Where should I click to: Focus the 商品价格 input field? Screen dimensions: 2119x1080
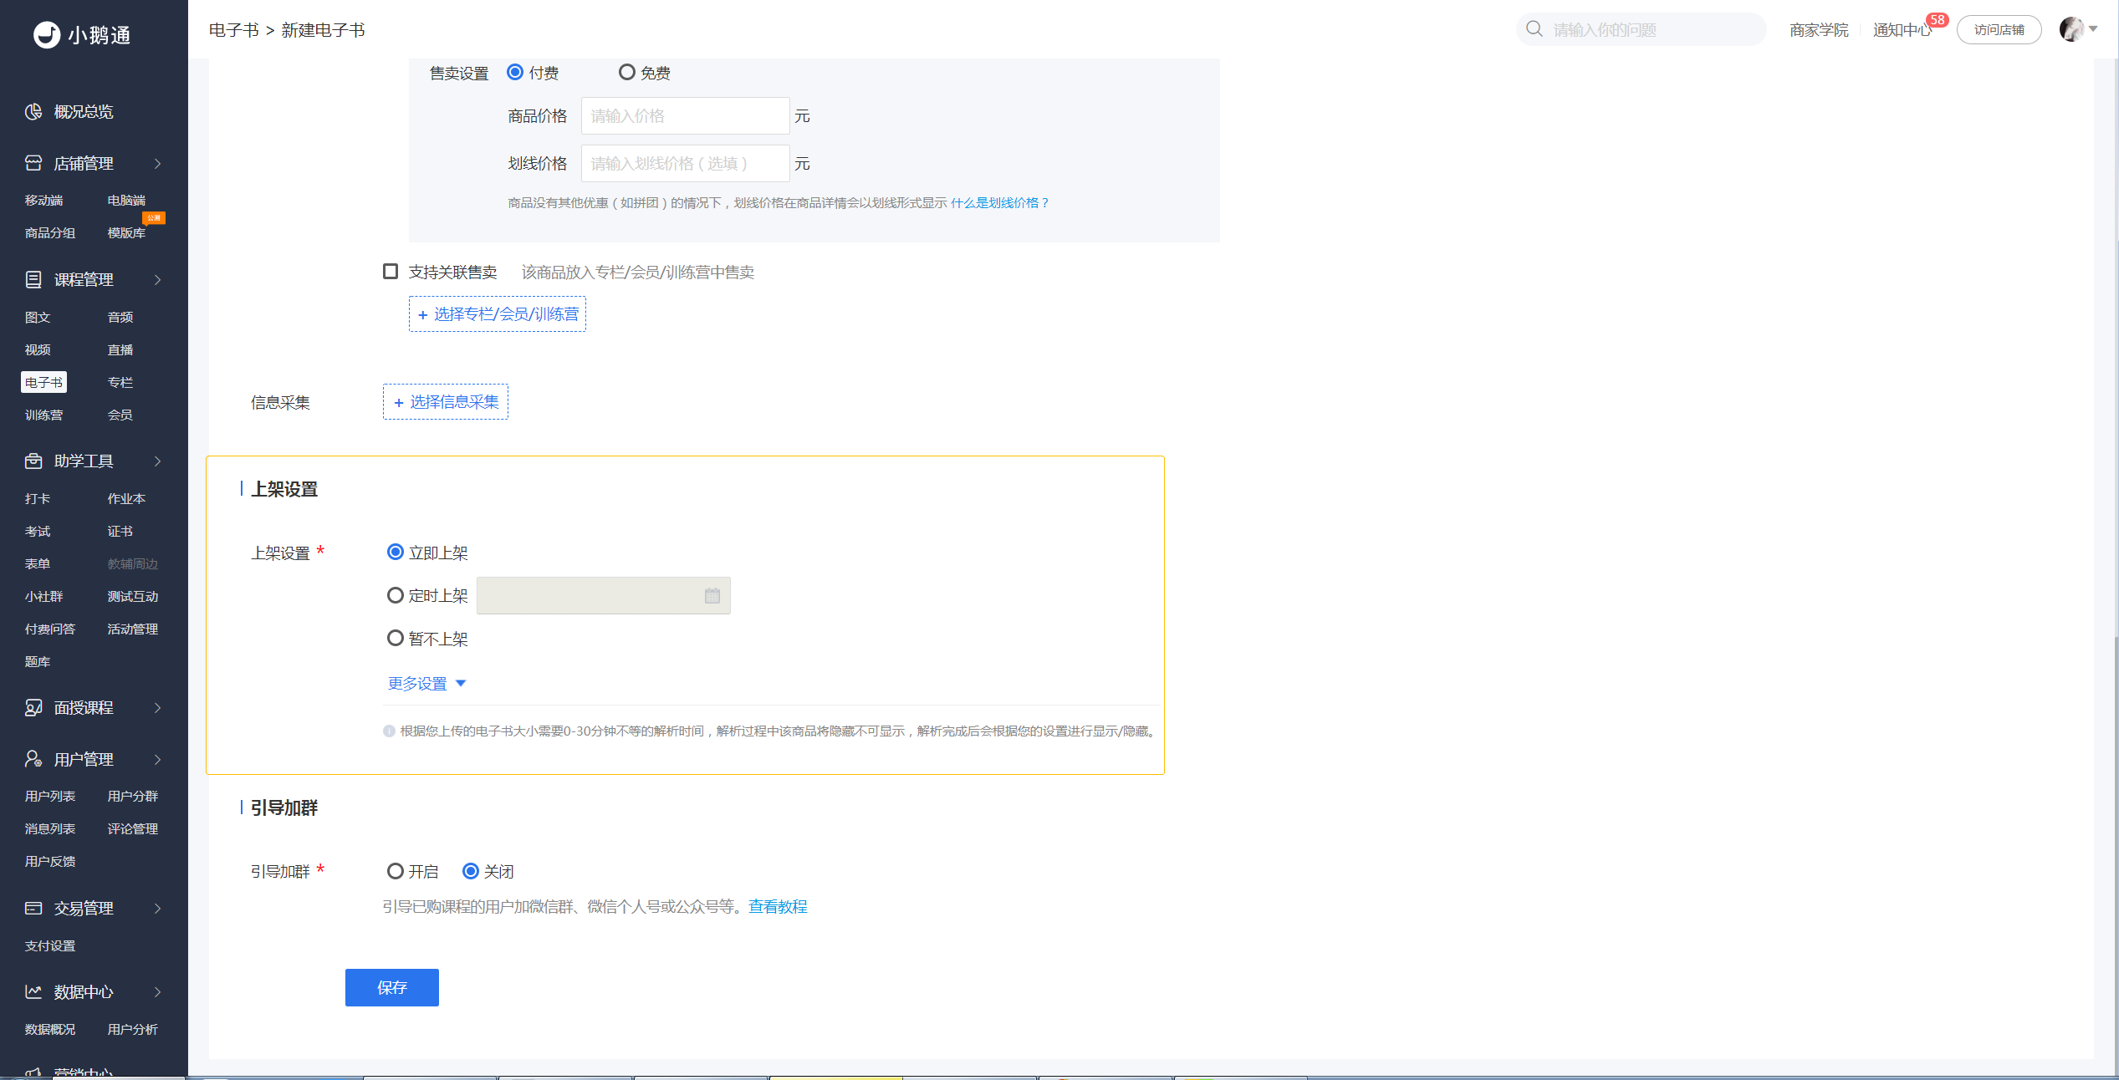pyautogui.click(x=685, y=116)
